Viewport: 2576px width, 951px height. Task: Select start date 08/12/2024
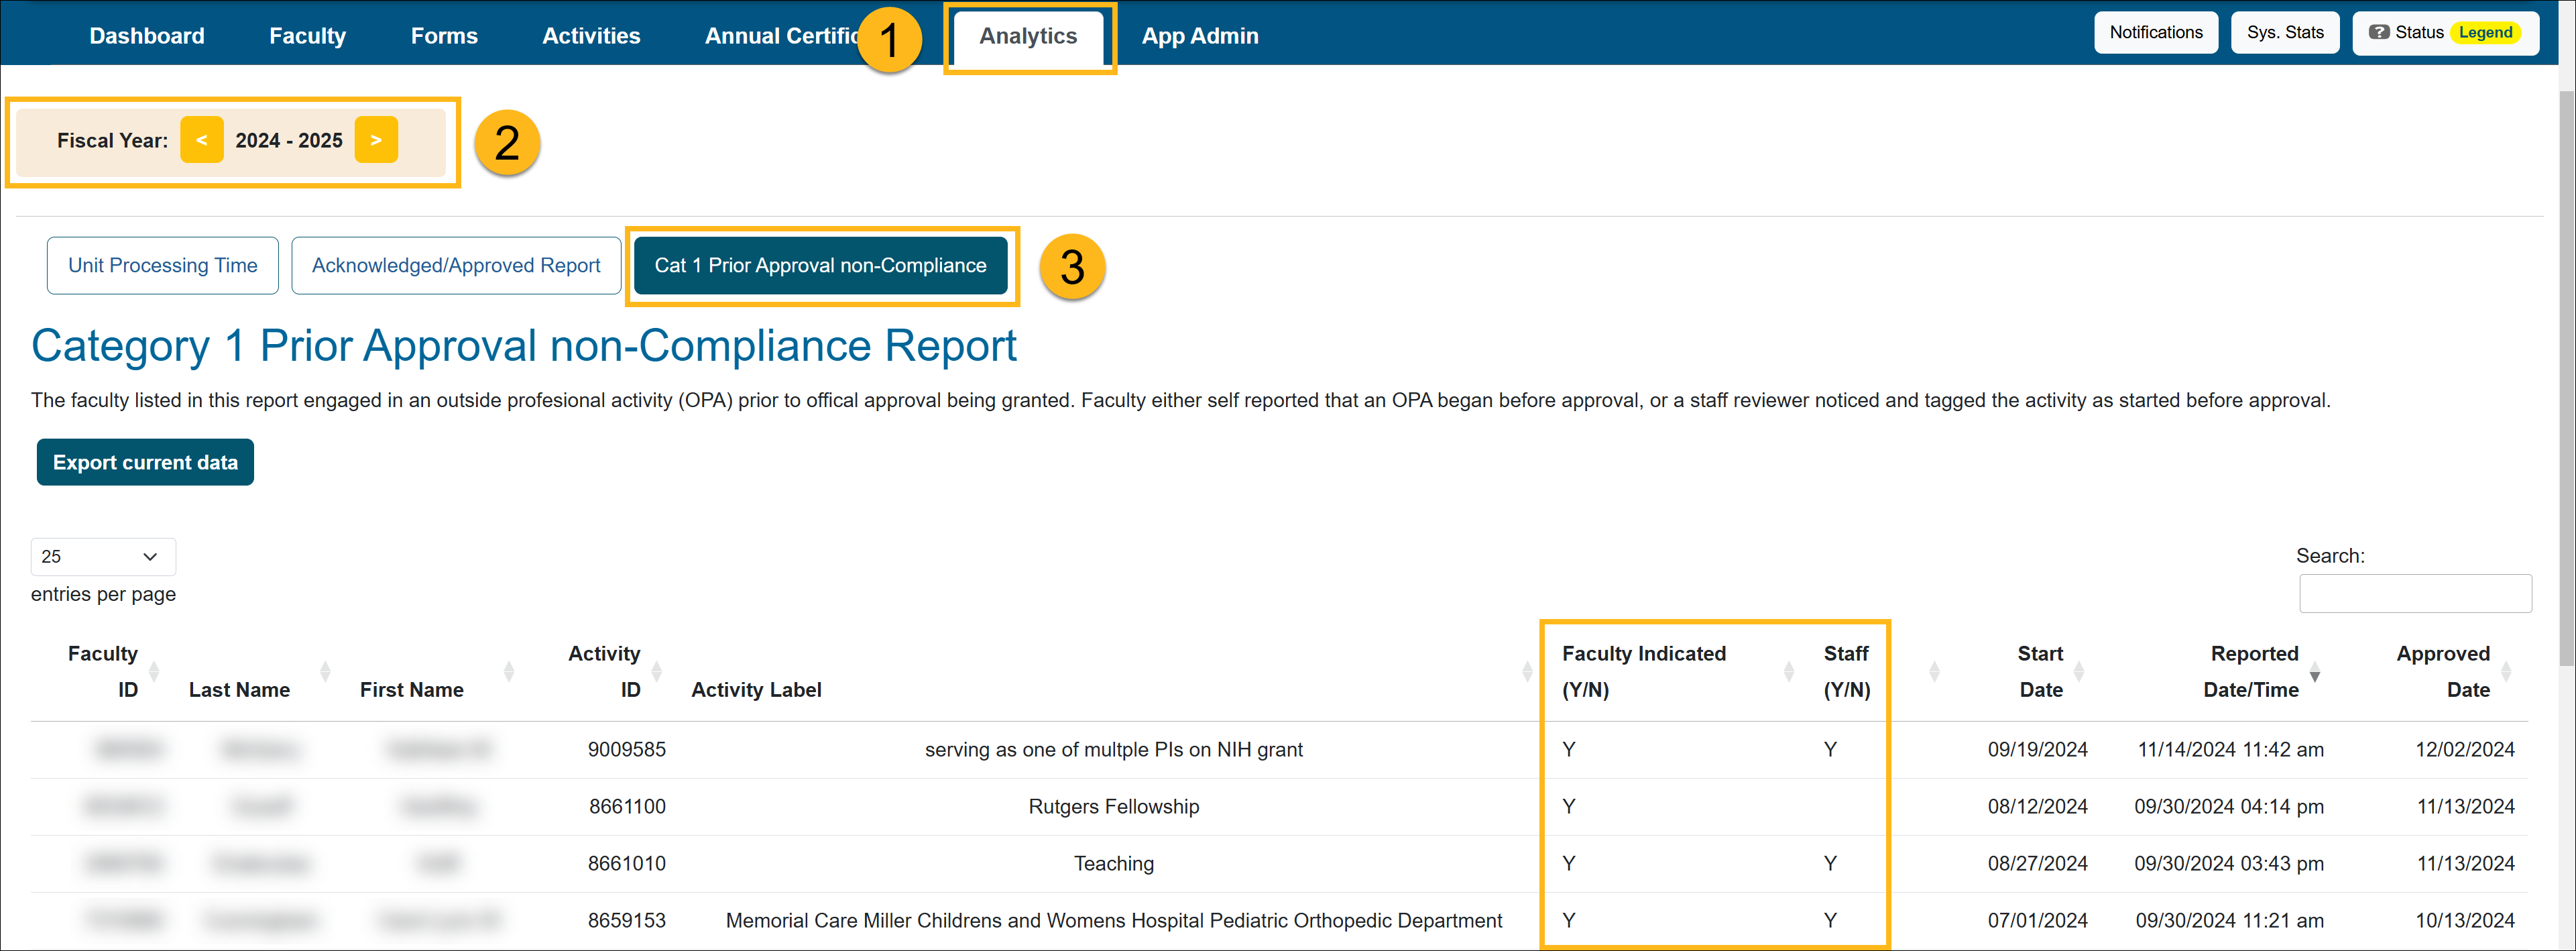[2037, 806]
